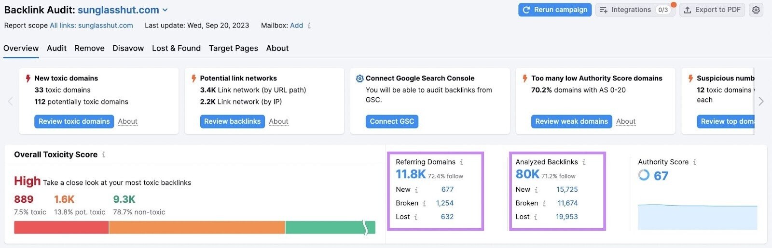This screenshot has width=772, height=248.
Task: Open the Lost & Found tab
Action: [176, 48]
